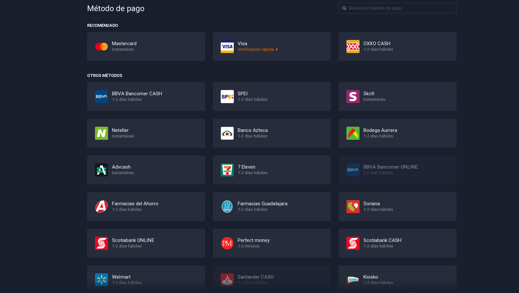Select the OXXO CASH payment option
519x293 pixels.
[398, 46]
